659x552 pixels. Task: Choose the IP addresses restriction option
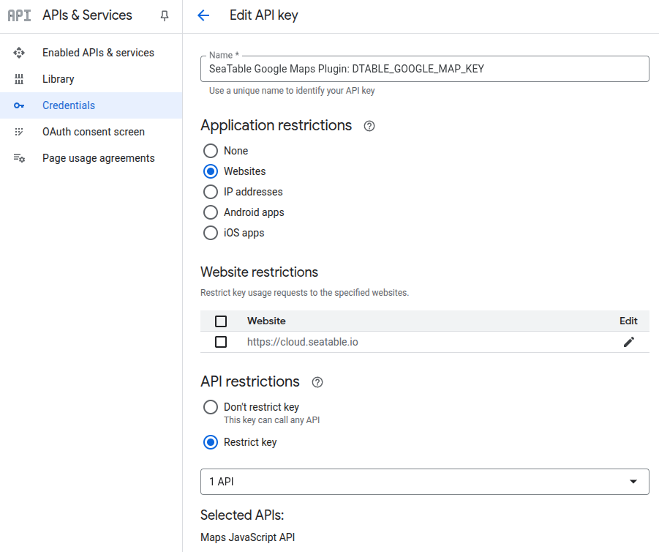coord(211,192)
